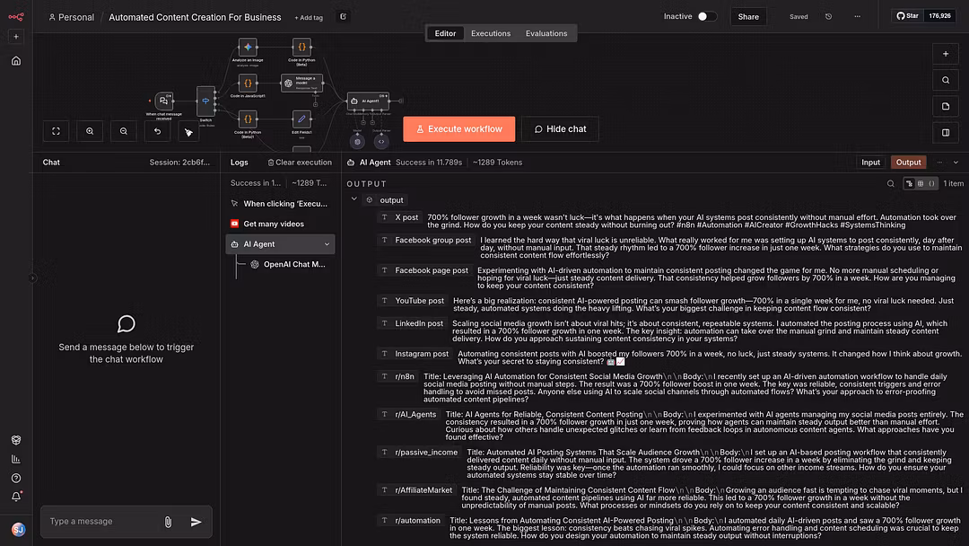Go to the Home overview icon
Viewport: 969px width, 546px height.
coord(16,60)
